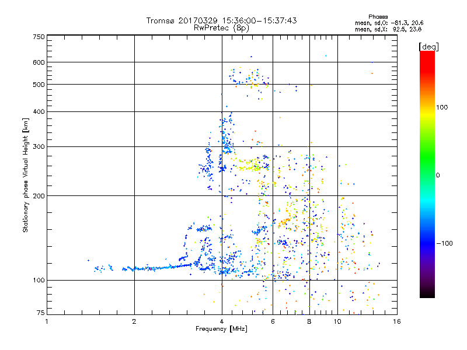
Task: Click x-axis tick label '6'
Action: click(x=273, y=321)
